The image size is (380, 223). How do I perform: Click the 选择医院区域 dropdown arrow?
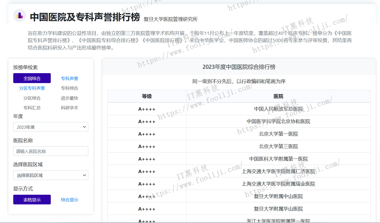pos(84,175)
